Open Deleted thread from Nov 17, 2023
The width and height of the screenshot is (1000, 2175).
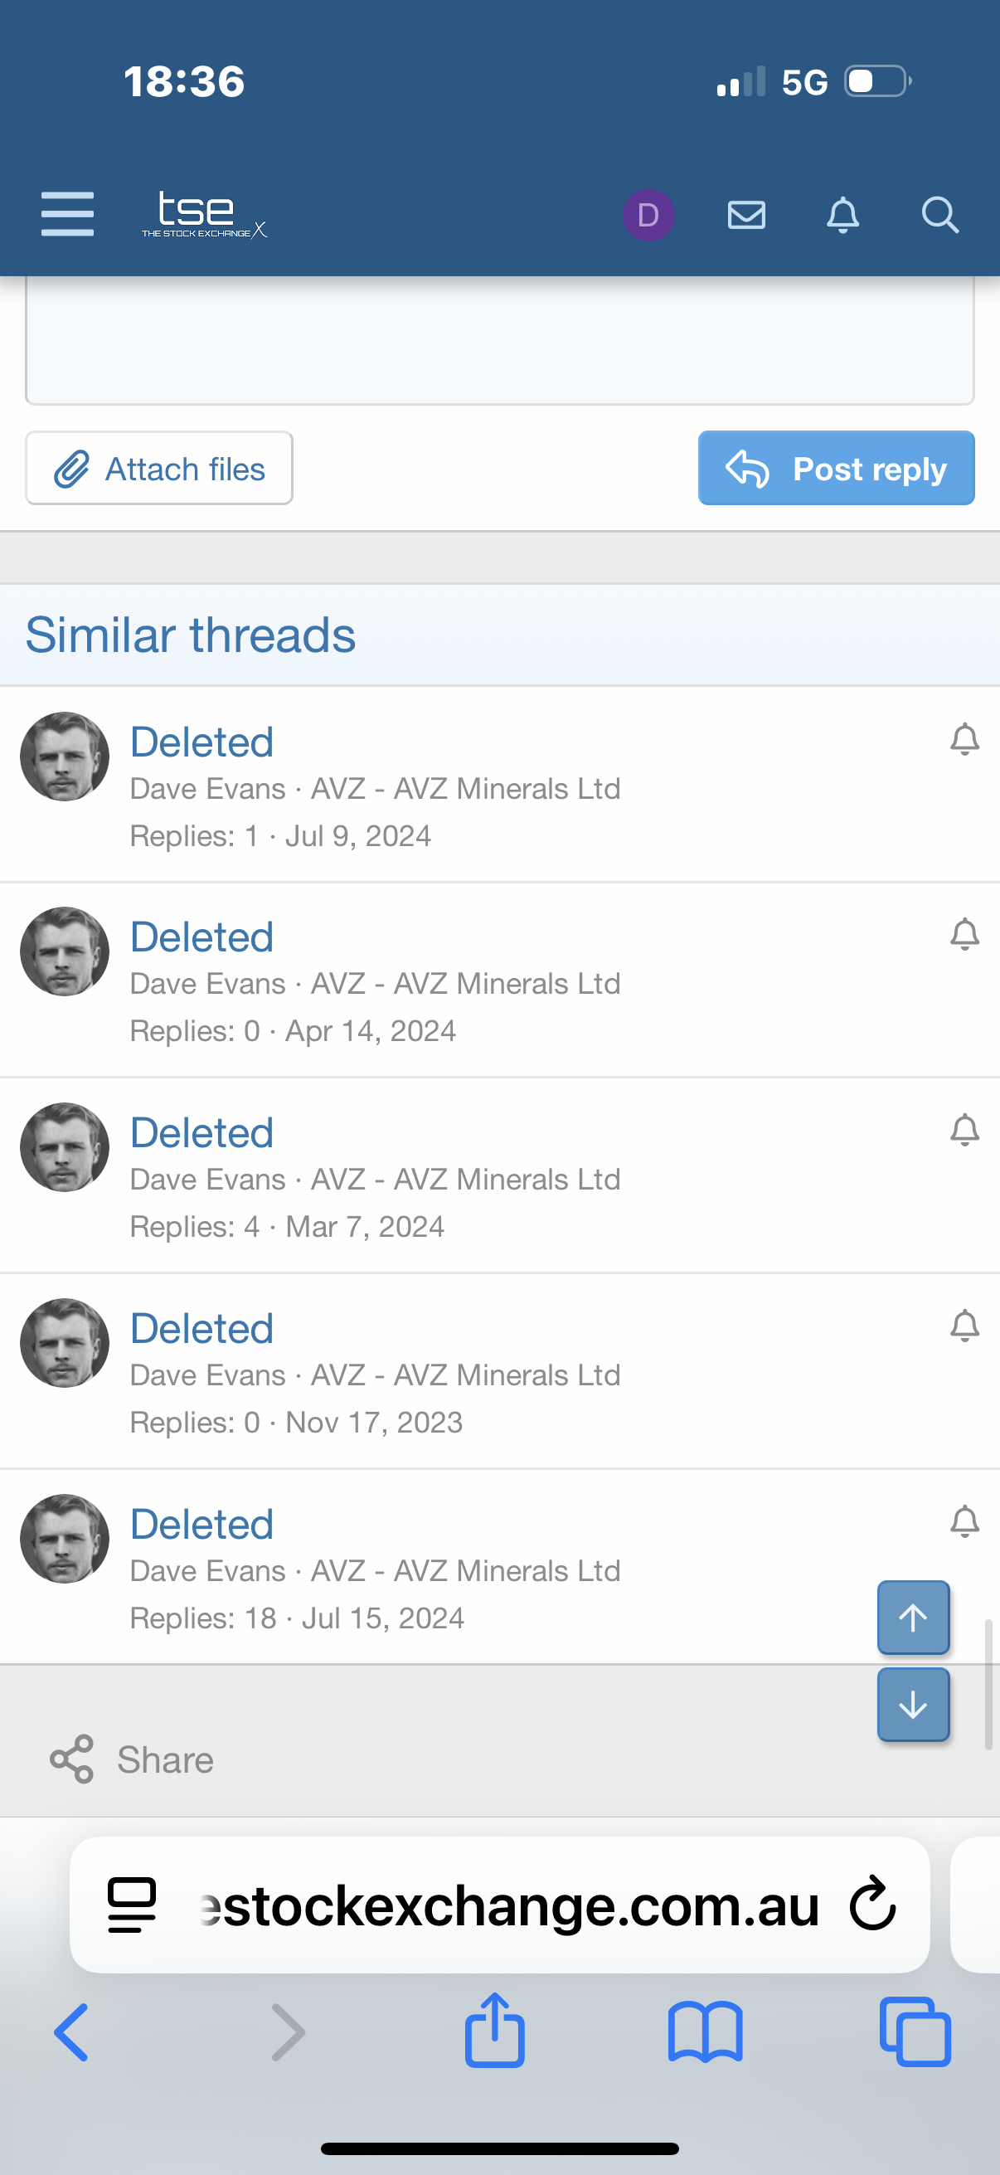pyautogui.click(x=201, y=1329)
